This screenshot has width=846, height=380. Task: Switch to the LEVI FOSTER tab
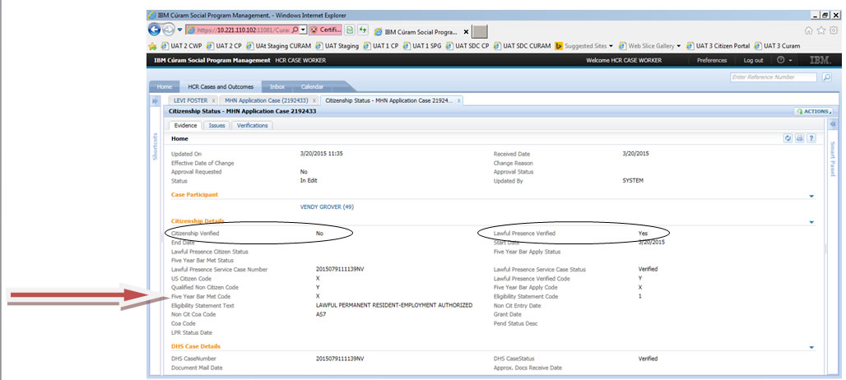pos(190,100)
